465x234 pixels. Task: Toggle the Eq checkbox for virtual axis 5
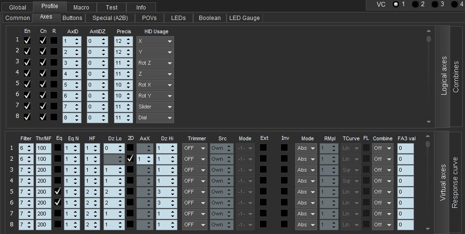tap(58, 191)
